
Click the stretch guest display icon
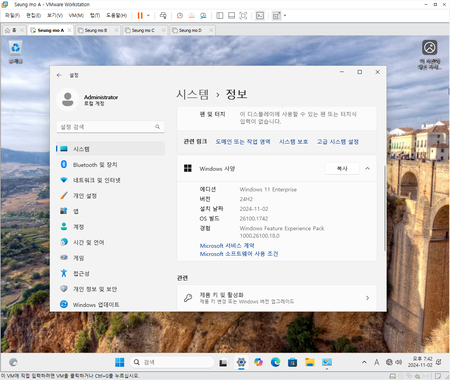tap(277, 16)
